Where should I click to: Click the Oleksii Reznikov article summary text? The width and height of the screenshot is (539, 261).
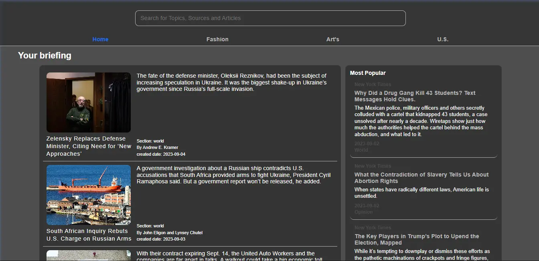click(x=231, y=82)
